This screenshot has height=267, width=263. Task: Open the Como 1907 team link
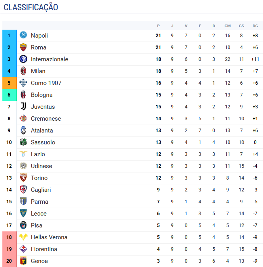click(x=46, y=83)
